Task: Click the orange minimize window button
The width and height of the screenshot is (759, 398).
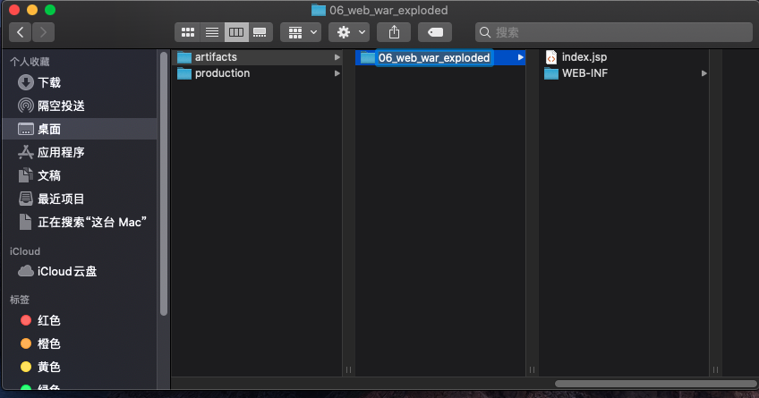Action: pyautogui.click(x=32, y=10)
